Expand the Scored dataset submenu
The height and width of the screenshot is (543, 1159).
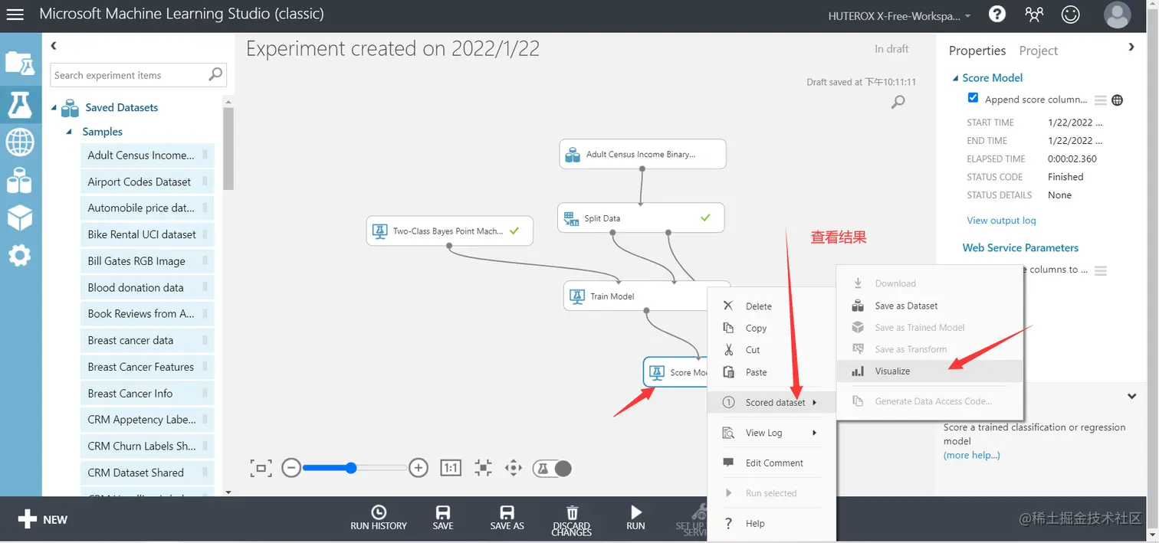pos(770,402)
